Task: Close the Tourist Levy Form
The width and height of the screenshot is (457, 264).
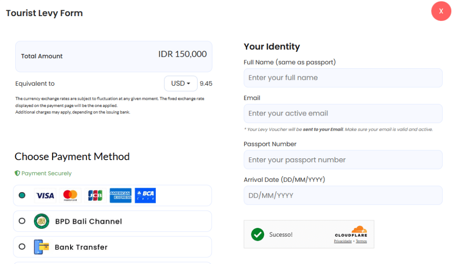Action: 441,11
